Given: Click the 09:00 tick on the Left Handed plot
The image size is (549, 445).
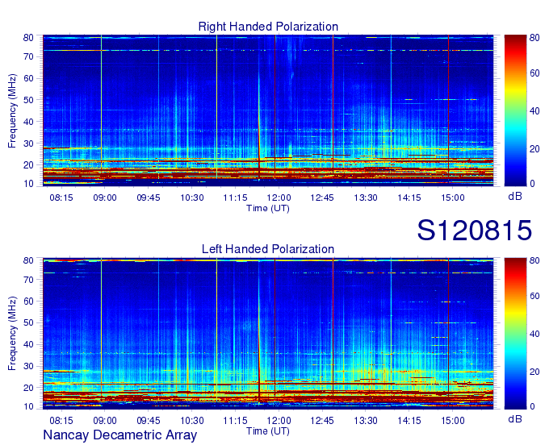Looking at the screenshot, I should pyautogui.click(x=105, y=421).
